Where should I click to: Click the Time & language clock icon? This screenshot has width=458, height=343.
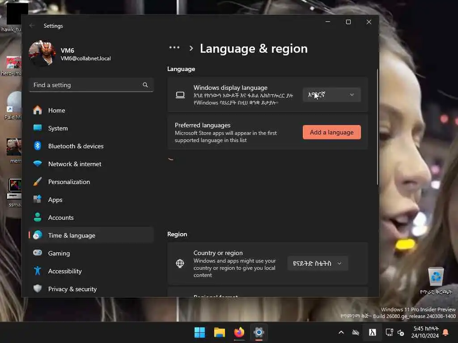[38, 235]
